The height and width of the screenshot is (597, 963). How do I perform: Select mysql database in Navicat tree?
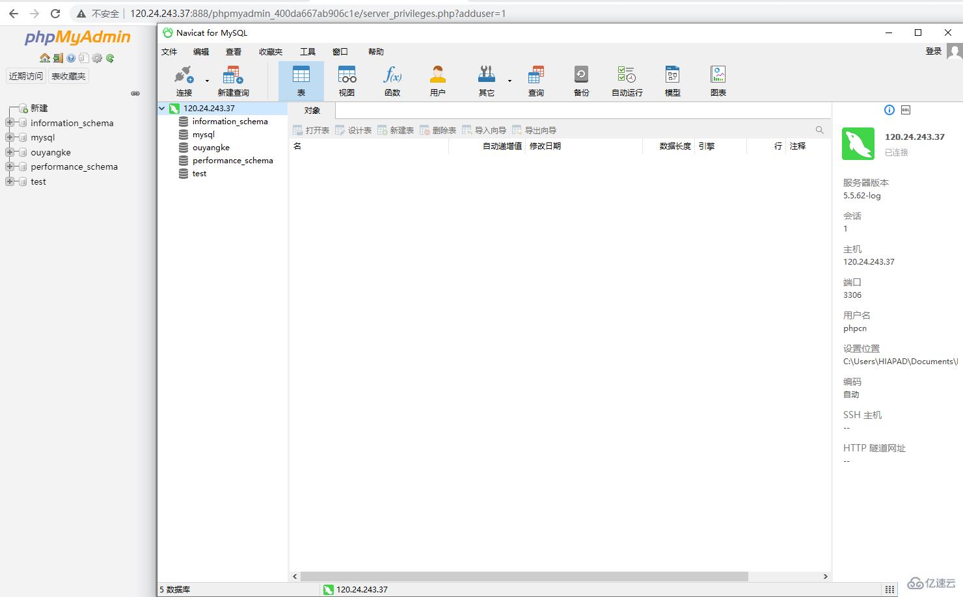click(204, 135)
